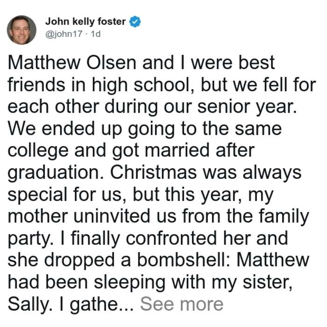Viewport: 327px width, 327px height.
Task: Open John kelly foster's profile picture
Action: pyautogui.click(x=21, y=30)
